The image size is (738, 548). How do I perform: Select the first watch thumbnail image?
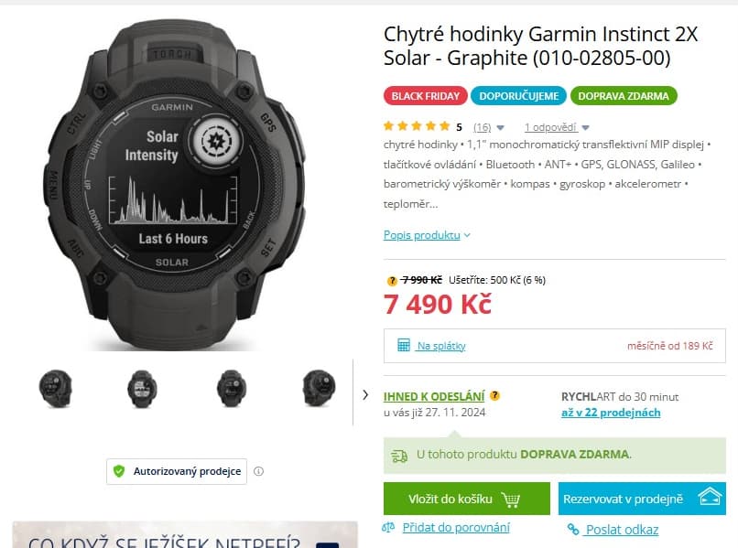pyautogui.click(x=56, y=389)
